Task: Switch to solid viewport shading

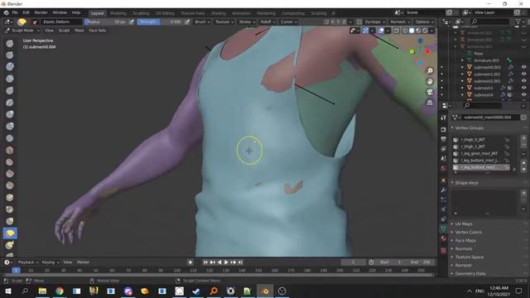Action: coord(412,31)
